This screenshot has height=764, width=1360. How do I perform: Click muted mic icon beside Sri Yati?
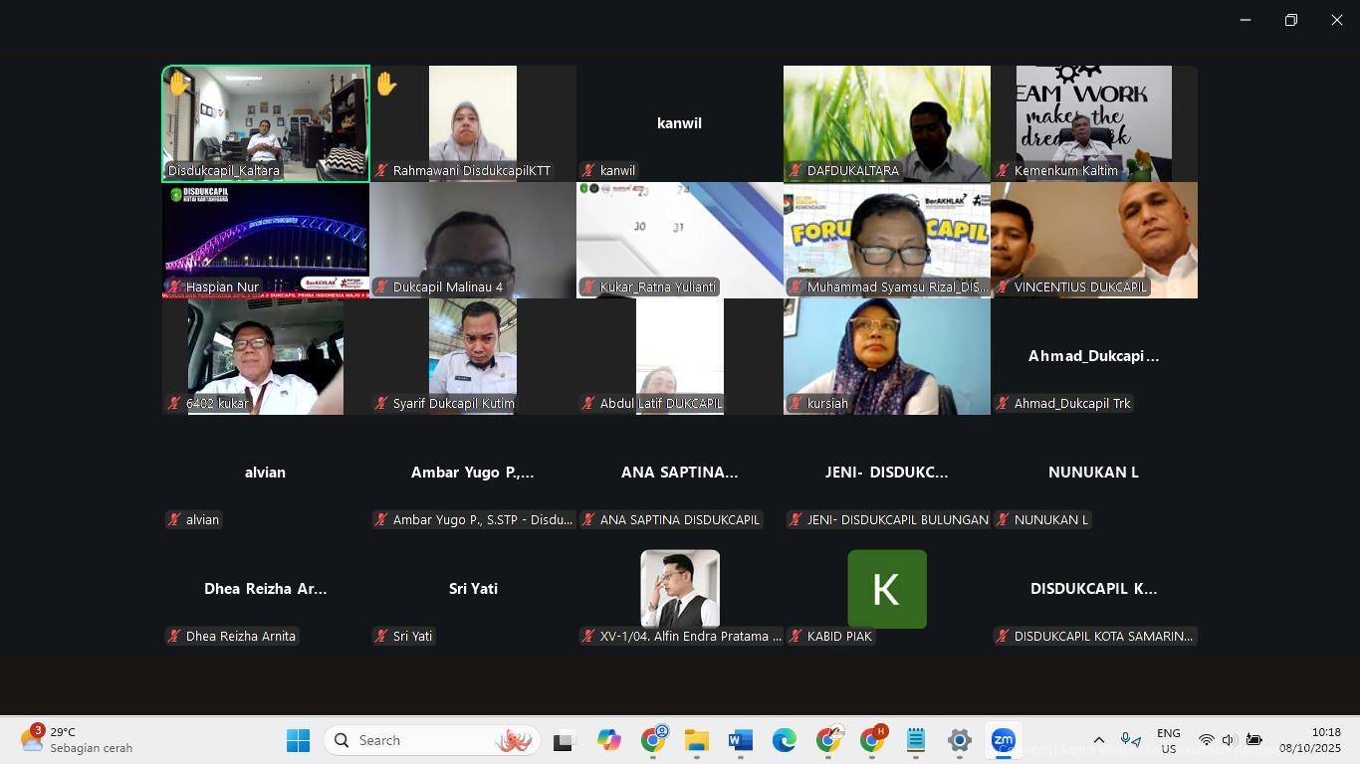point(382,637)
